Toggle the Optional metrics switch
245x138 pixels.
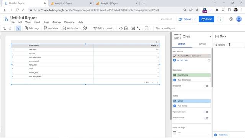206,112
